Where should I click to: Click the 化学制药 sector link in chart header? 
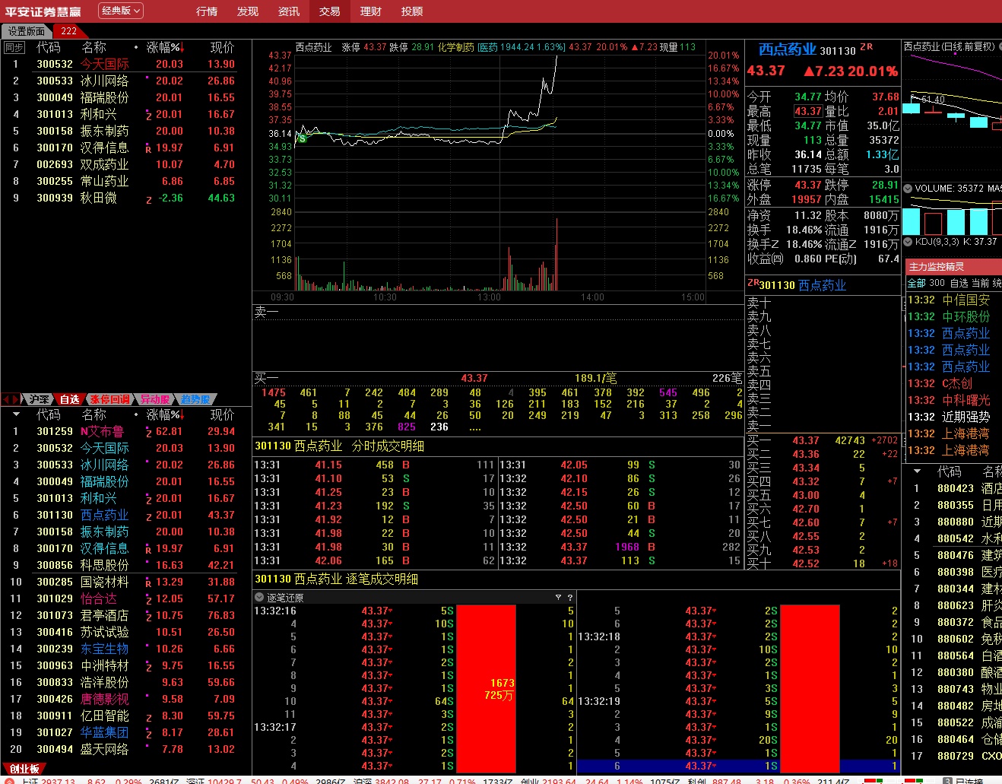[x=456, y=47]
